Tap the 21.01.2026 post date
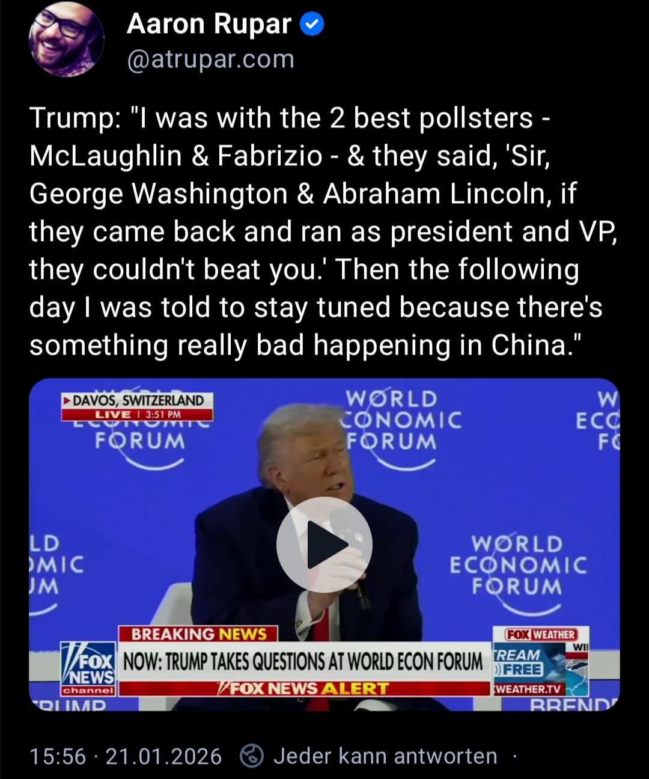The image size is (649, 779). coord(163,756)
